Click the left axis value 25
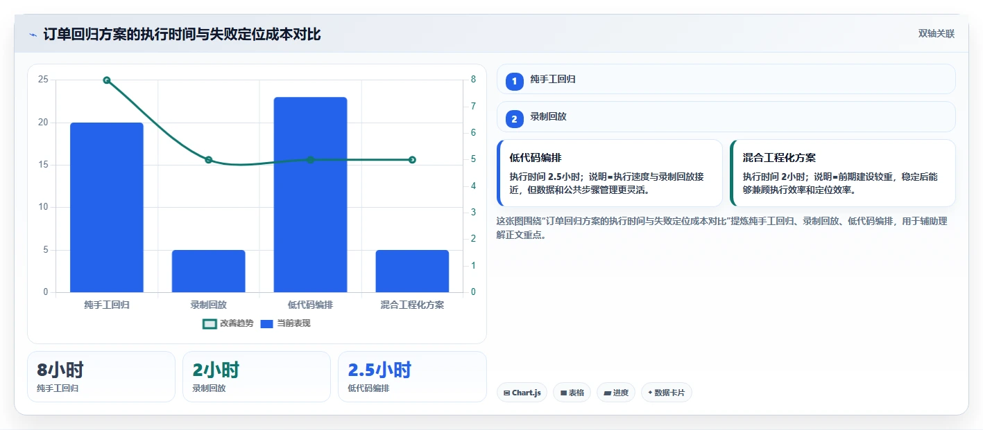The width and height of the screenshot is (983, 430). [44, 80]
